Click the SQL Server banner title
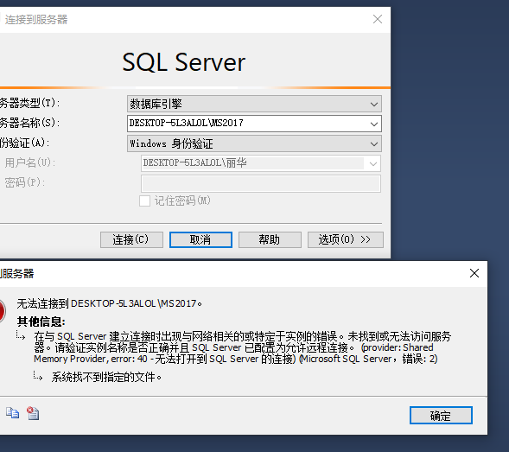The width and height of the screenshot is (509, 452). pyautogui.click(x=184, y=62)
